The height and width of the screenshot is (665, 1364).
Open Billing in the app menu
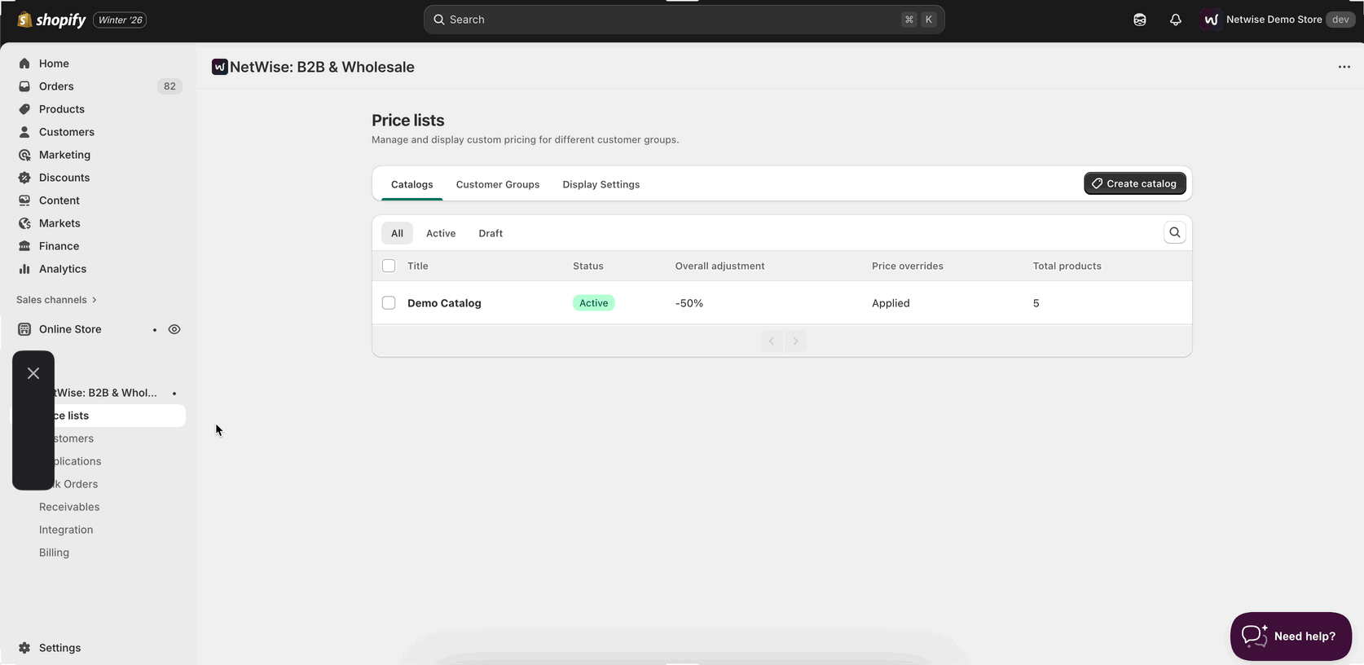tap(55, 553)
